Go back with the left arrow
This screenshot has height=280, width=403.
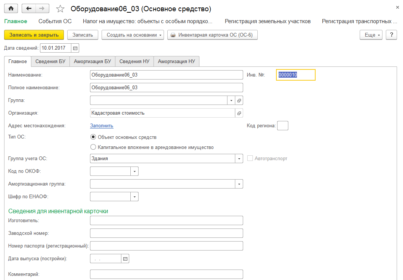tap(29, 8)
